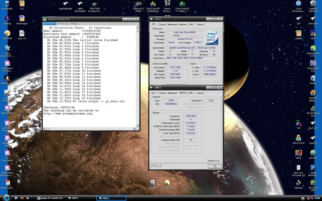
Task: Open EVEREST Ultimate icon
Action: click(313, 96)
